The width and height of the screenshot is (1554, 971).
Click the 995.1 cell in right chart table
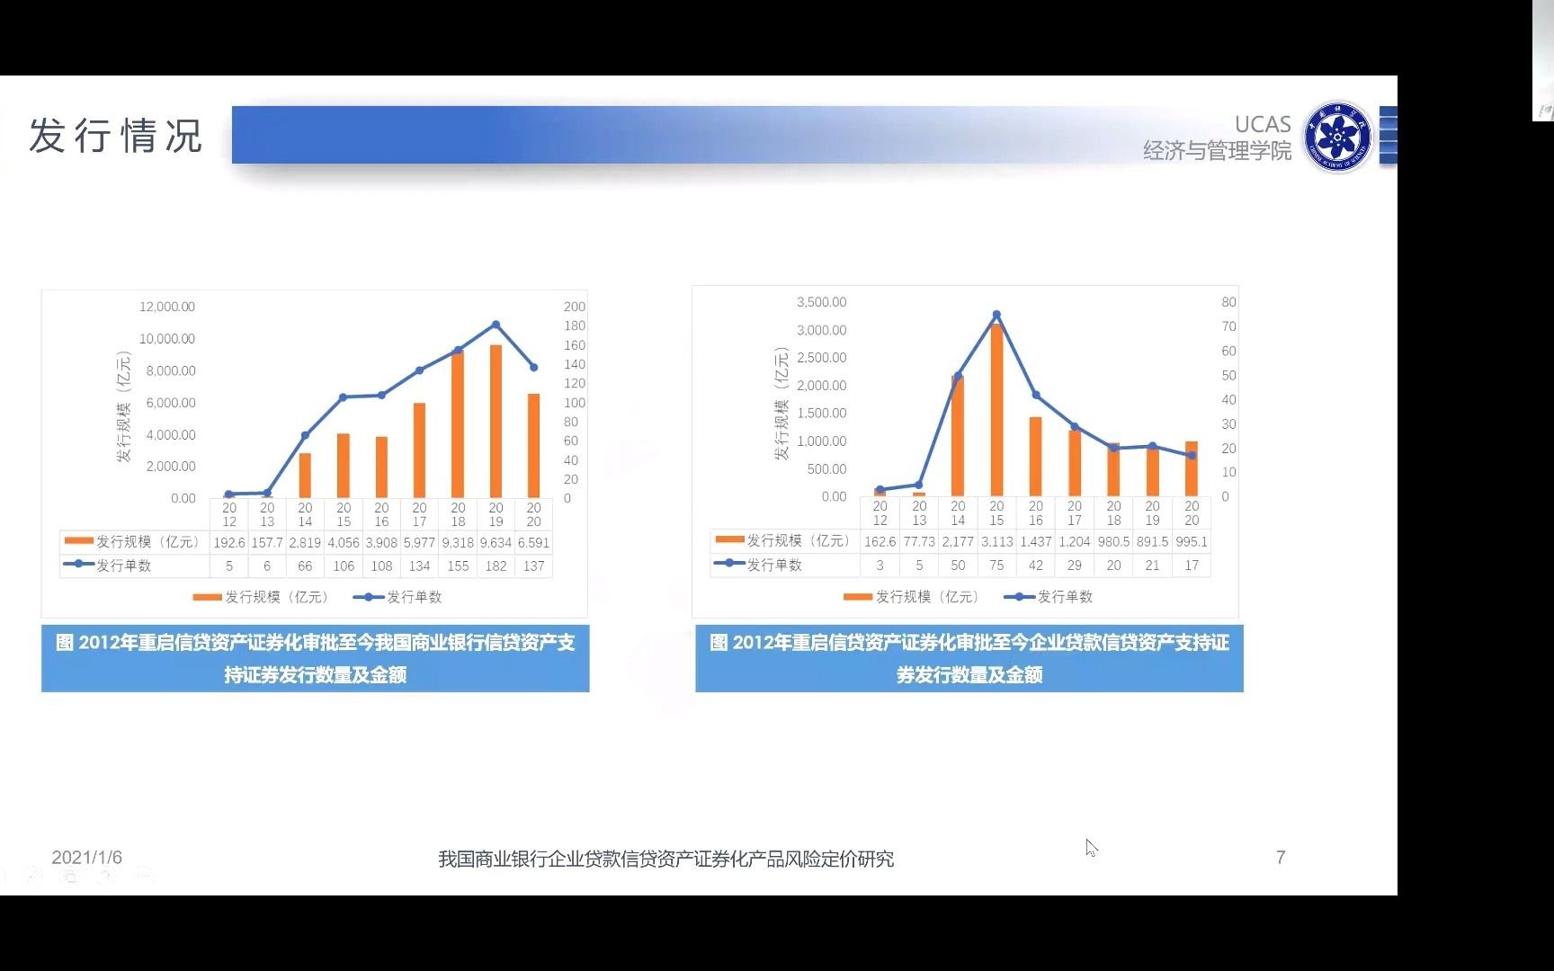(1192, 541)
